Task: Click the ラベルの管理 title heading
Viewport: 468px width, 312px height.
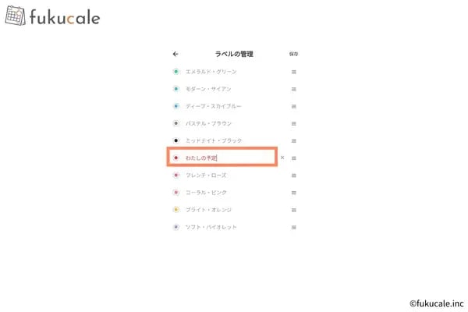Action: point(234,54)
